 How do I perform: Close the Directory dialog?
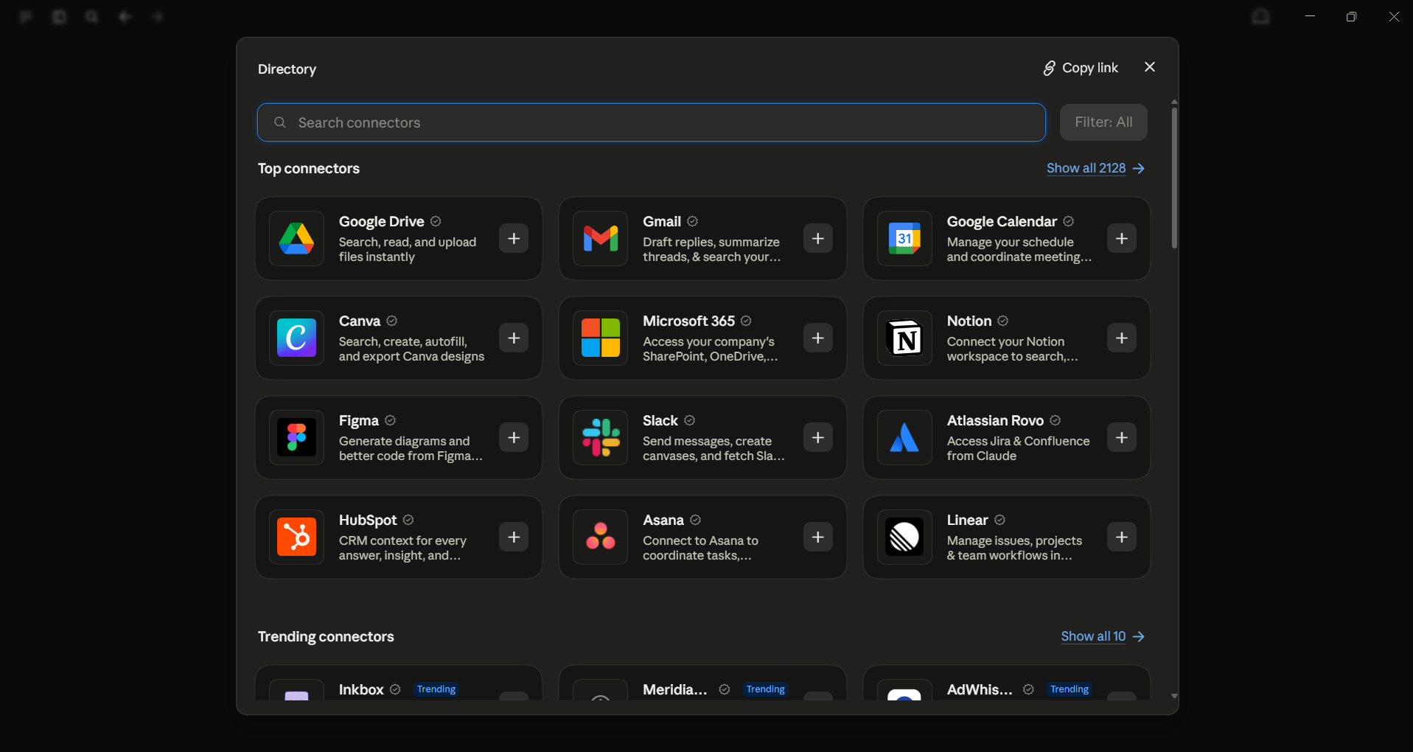pyautogui.click(x=1150, y=67)
